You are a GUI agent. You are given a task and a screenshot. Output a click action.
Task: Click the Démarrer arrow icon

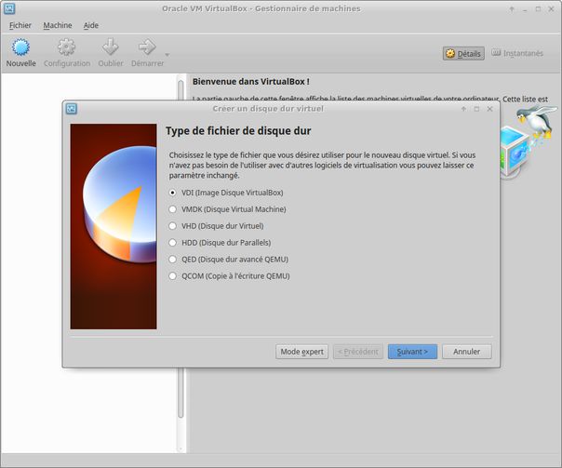tap(147, 47)
